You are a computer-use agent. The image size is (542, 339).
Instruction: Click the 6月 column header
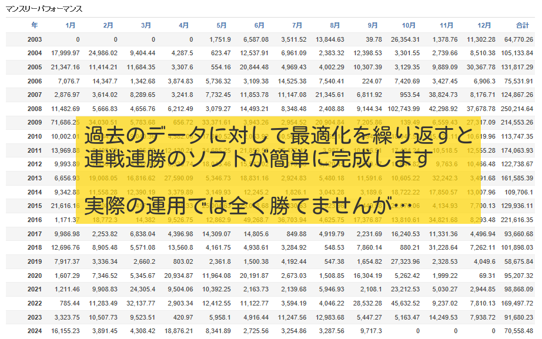pos(259,25)
